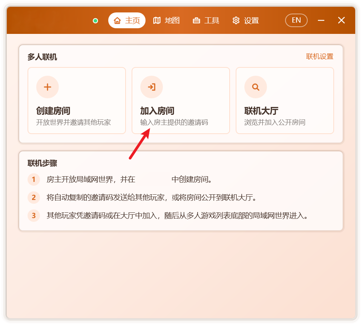Select the 创建房间 card title

53,111
